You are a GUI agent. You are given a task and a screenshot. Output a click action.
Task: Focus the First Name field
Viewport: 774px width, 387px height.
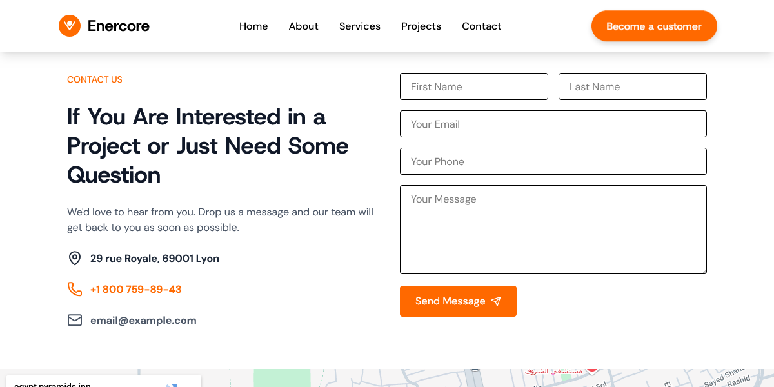click(473, 86)
